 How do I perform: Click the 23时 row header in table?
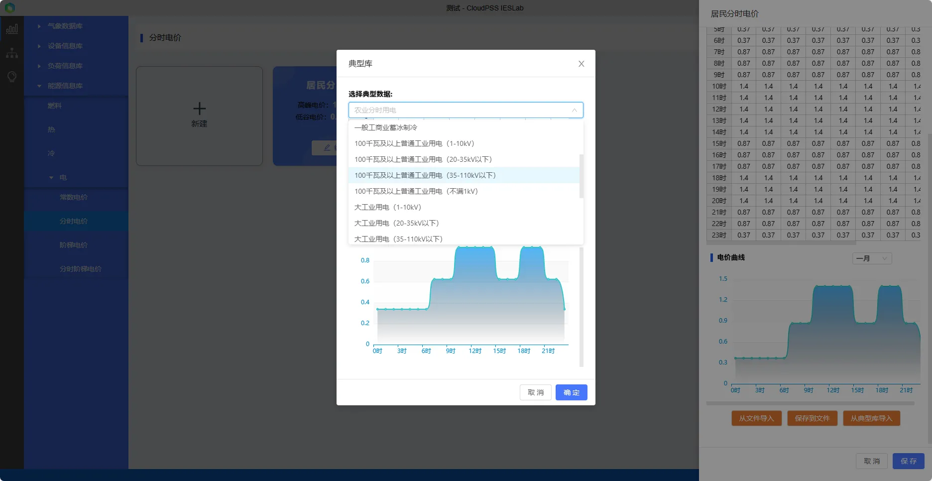(719, 235)
